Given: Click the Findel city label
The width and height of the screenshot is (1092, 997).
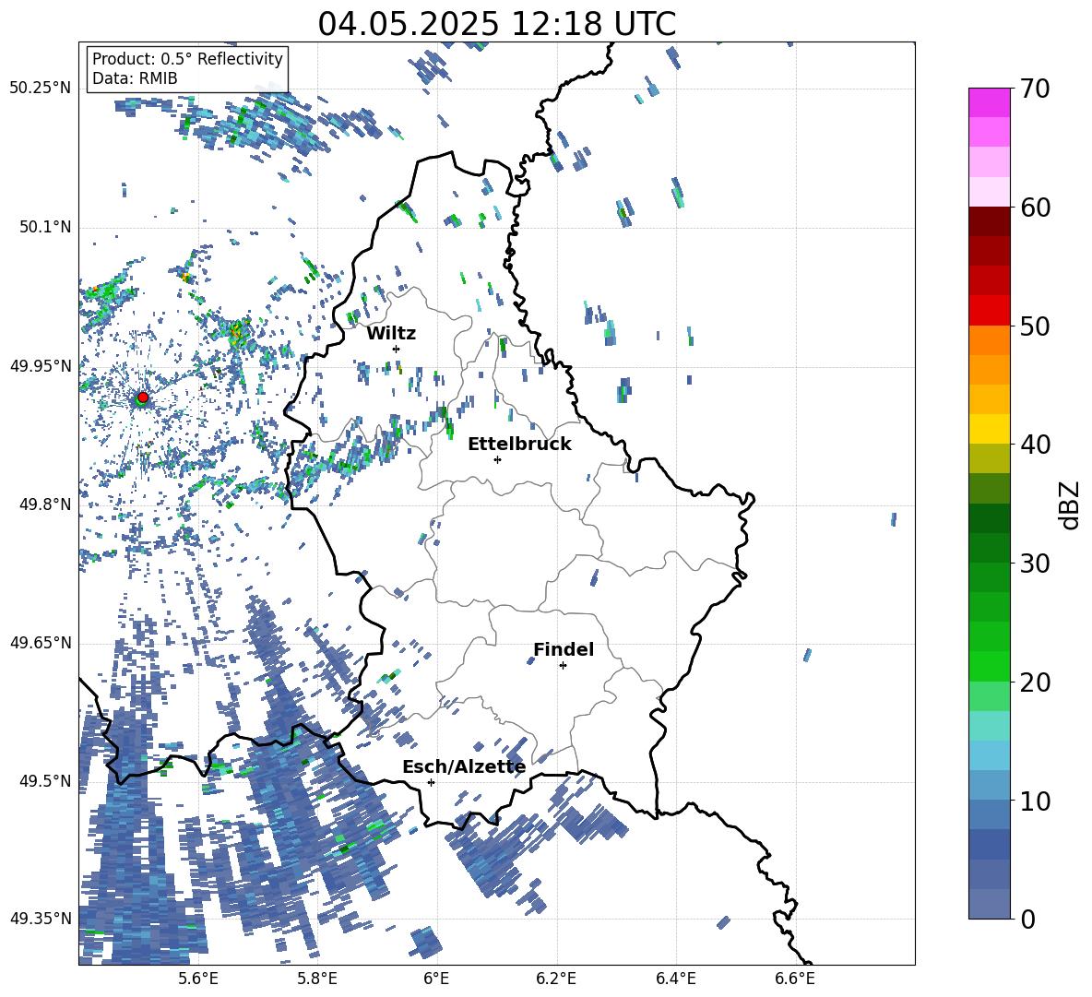Looking at the screenshot, I should click(564, 649).
